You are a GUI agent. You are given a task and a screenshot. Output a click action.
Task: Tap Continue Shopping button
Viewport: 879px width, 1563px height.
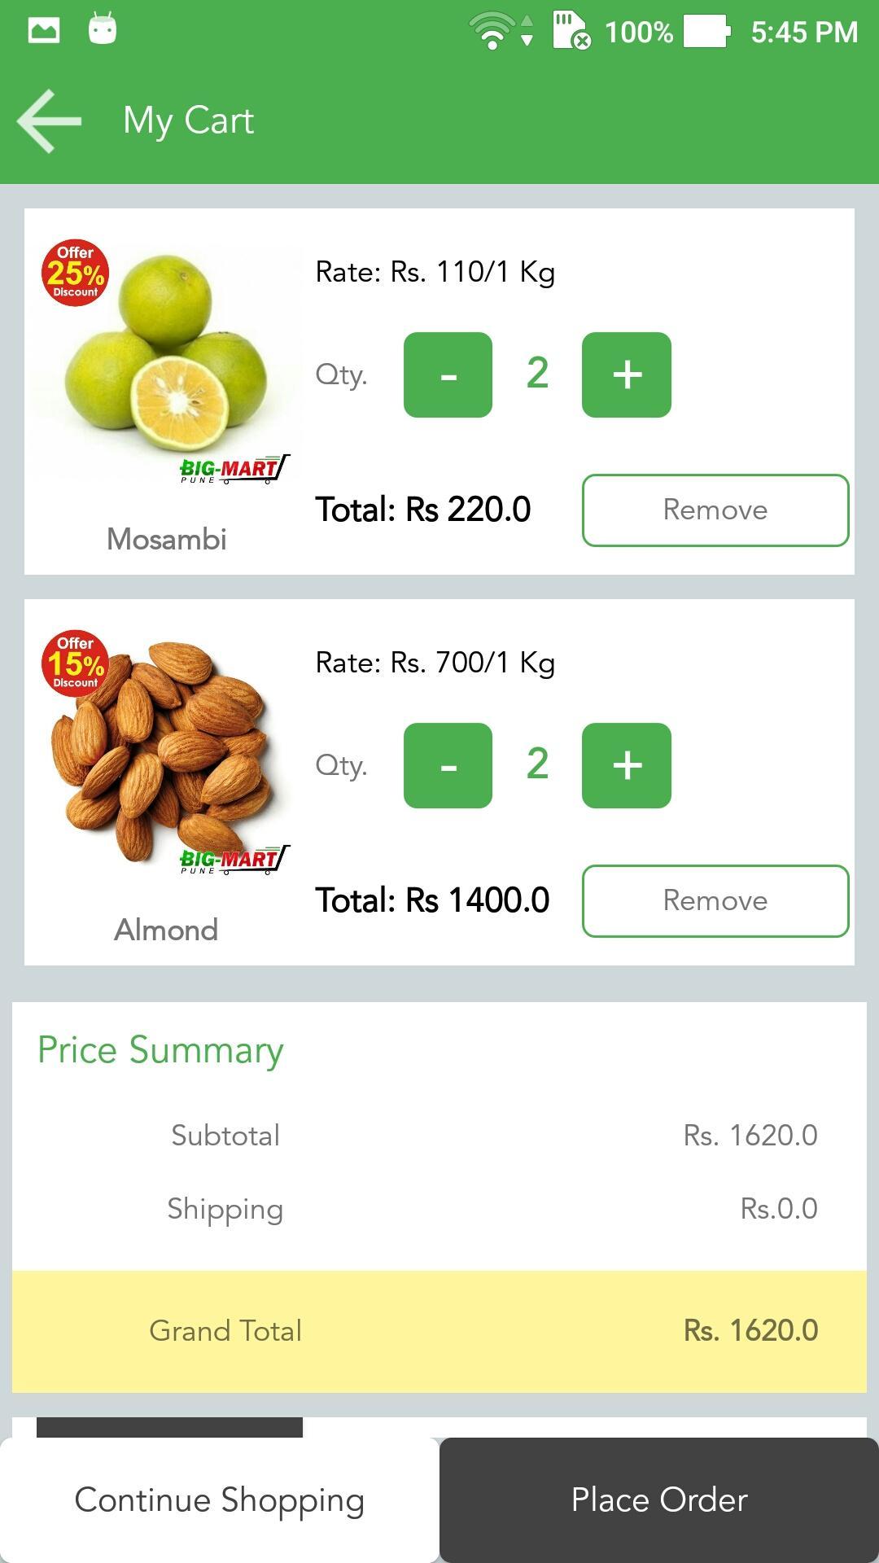click(x=220, y=1500)
